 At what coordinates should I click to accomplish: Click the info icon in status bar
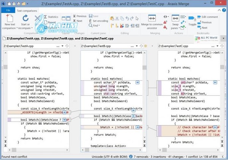tap(131, 157)
